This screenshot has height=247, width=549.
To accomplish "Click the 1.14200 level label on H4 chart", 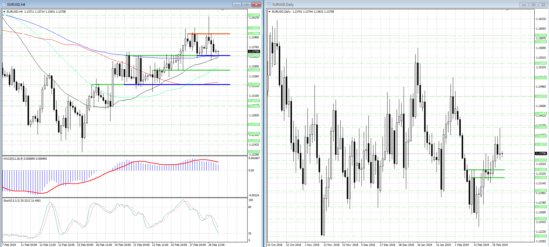I will tap(254, 15).
